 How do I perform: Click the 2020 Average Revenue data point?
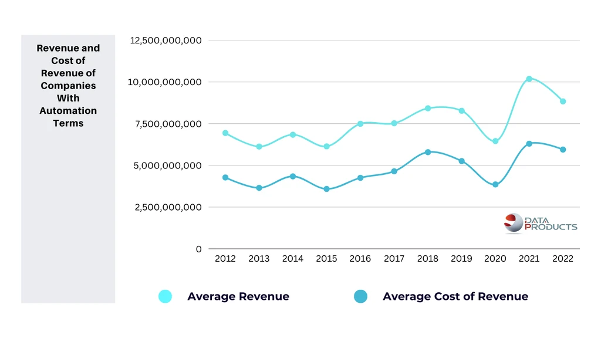[495, 141]
